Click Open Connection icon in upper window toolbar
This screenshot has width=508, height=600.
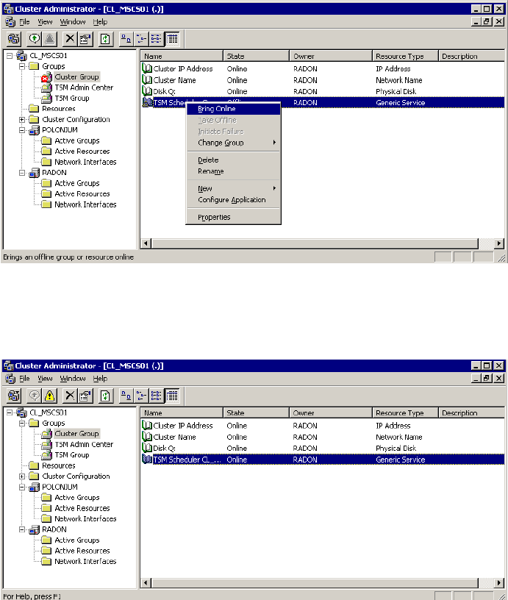(x=14, y=39)
